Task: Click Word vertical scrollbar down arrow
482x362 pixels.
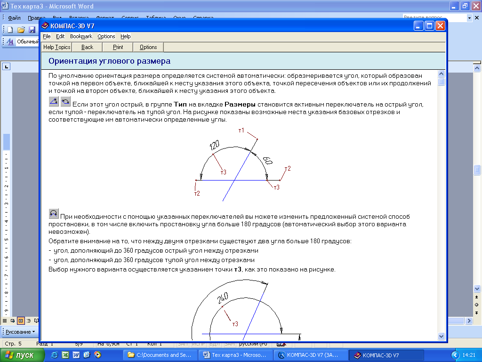Action: (477, 289)
